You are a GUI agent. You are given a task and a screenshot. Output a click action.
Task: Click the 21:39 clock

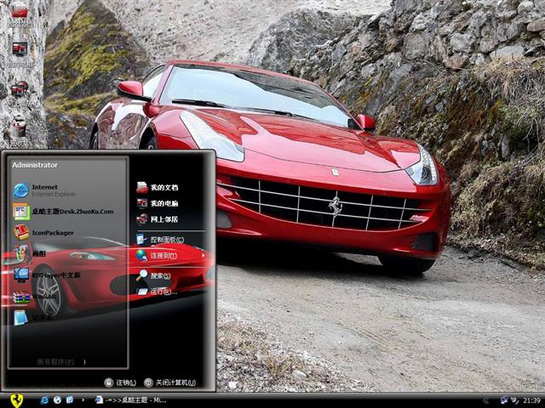pyautogui.click(x=531, y=400)
